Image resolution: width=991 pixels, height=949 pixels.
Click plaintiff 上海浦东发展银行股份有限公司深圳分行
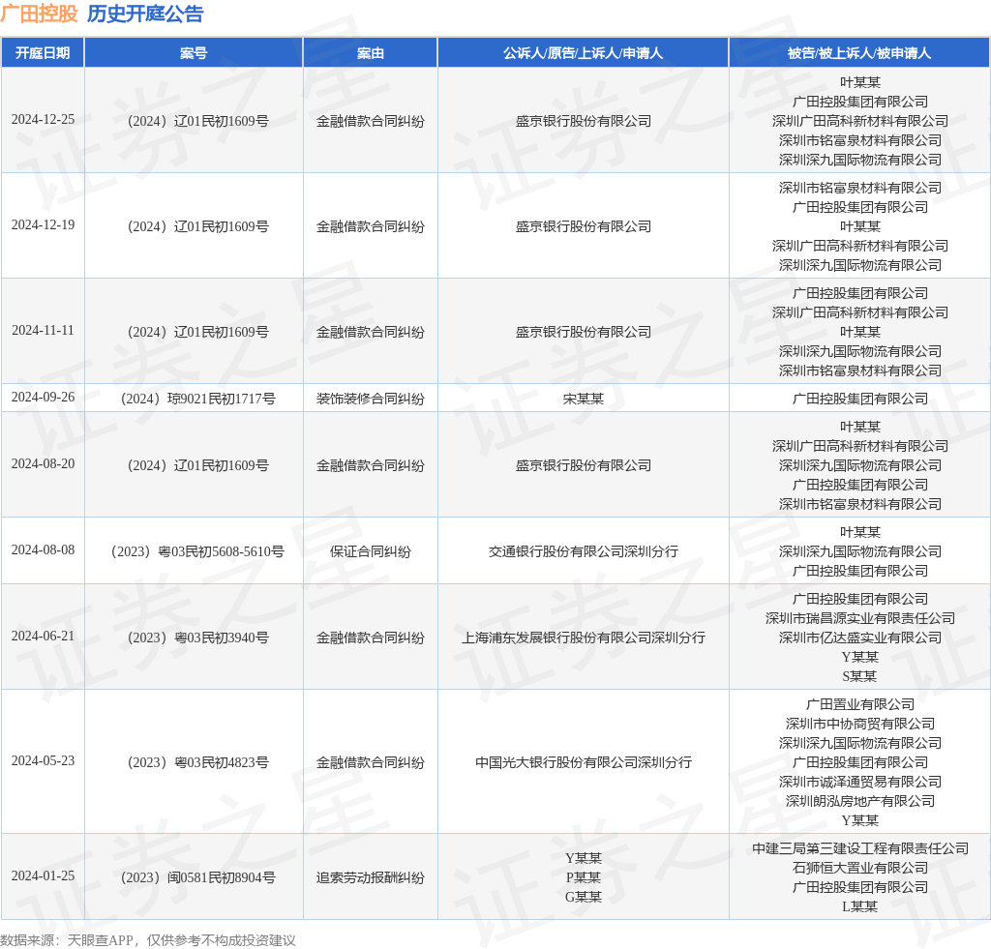pyautogui.click(x=584, y=638)
